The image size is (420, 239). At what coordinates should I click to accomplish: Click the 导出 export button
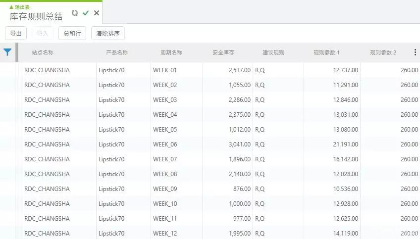(x=16, y=33)
